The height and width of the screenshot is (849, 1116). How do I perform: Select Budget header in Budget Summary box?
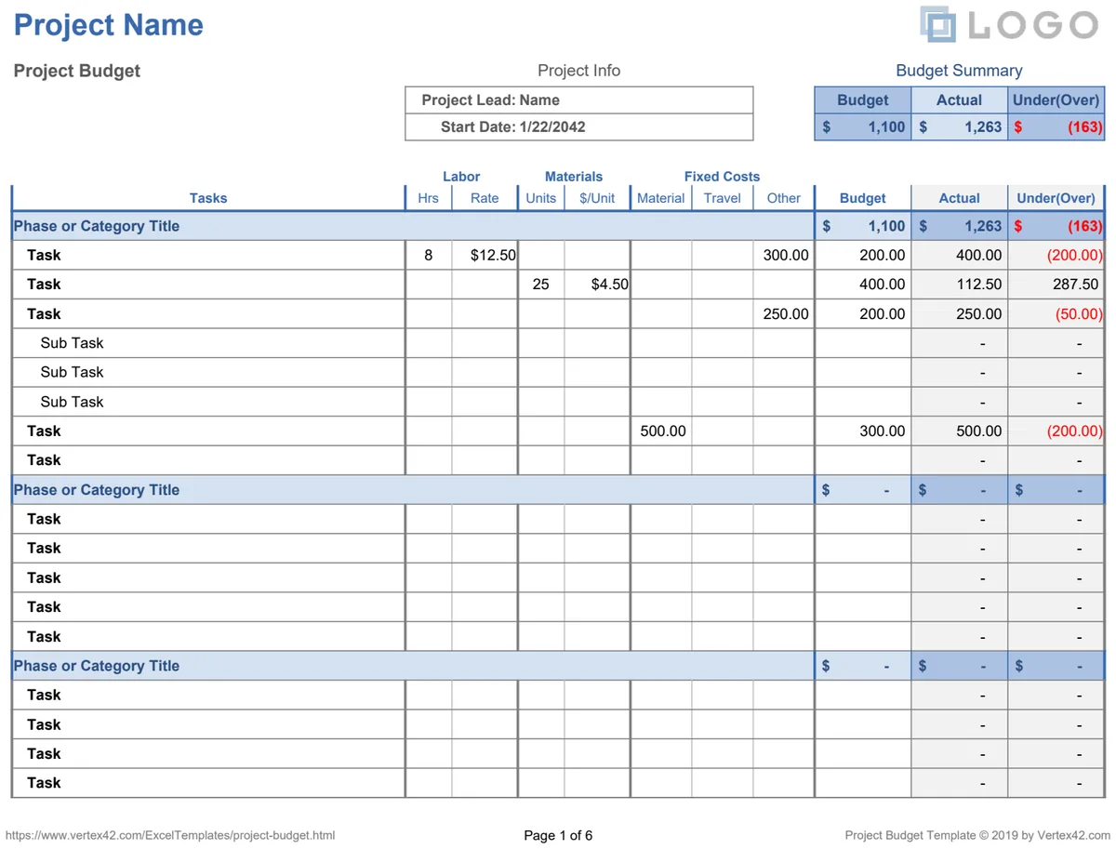click(x=862, y=100)
